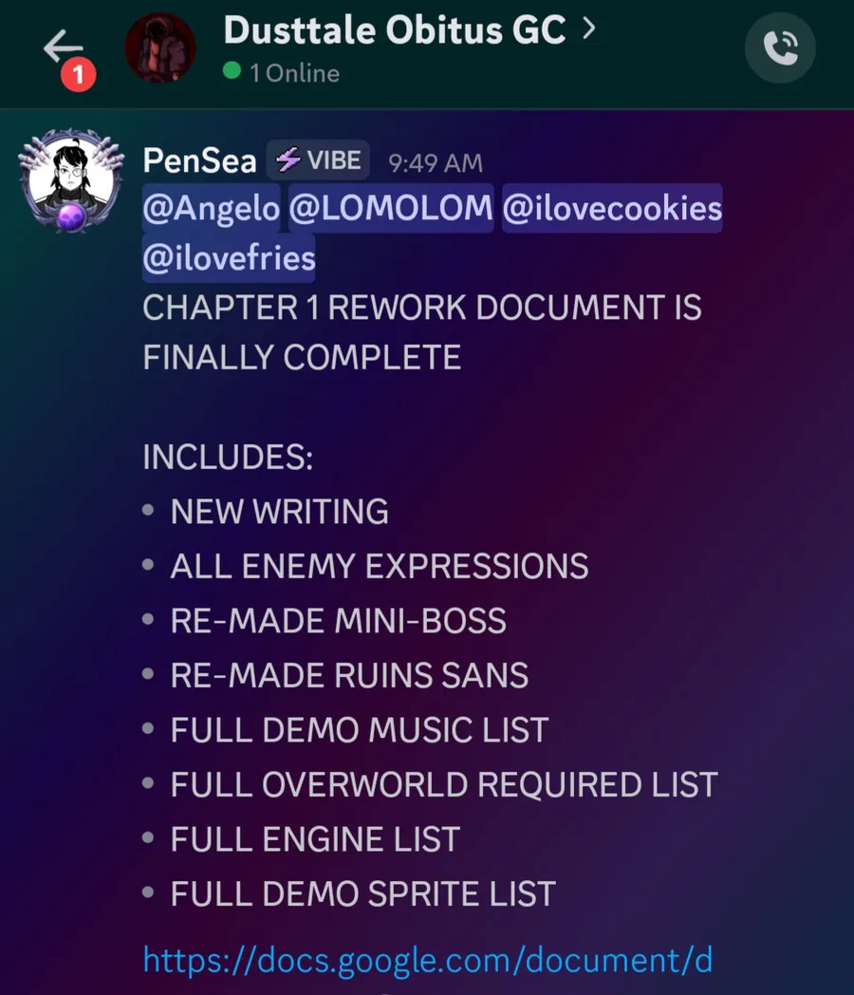Tap the lightning bolt icon in VIBE tag
The image size is (854, 995).
click(x=288, y=160)
